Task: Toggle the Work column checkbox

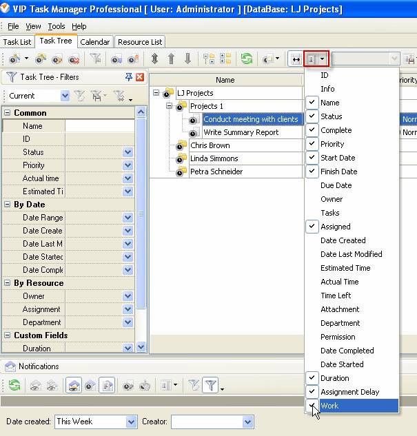Action: click(x=312, y=406)
